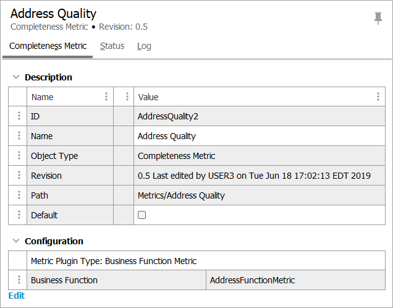The height and width of the screenshot is (308, 393).
Task: Click the Business Function row handle dots
Action: tap(19, 280)
